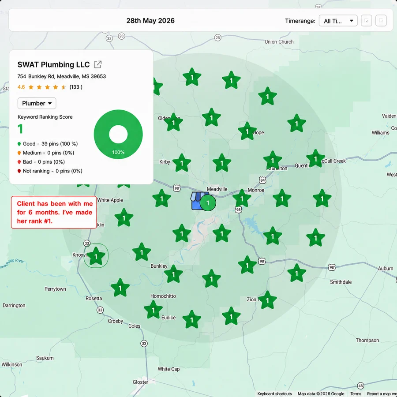Select star pin between Quentin and McCall Creek
Screen dimensions: 397x397
(315, 159)
